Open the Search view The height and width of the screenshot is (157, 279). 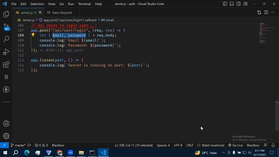(x=6, y=39)
